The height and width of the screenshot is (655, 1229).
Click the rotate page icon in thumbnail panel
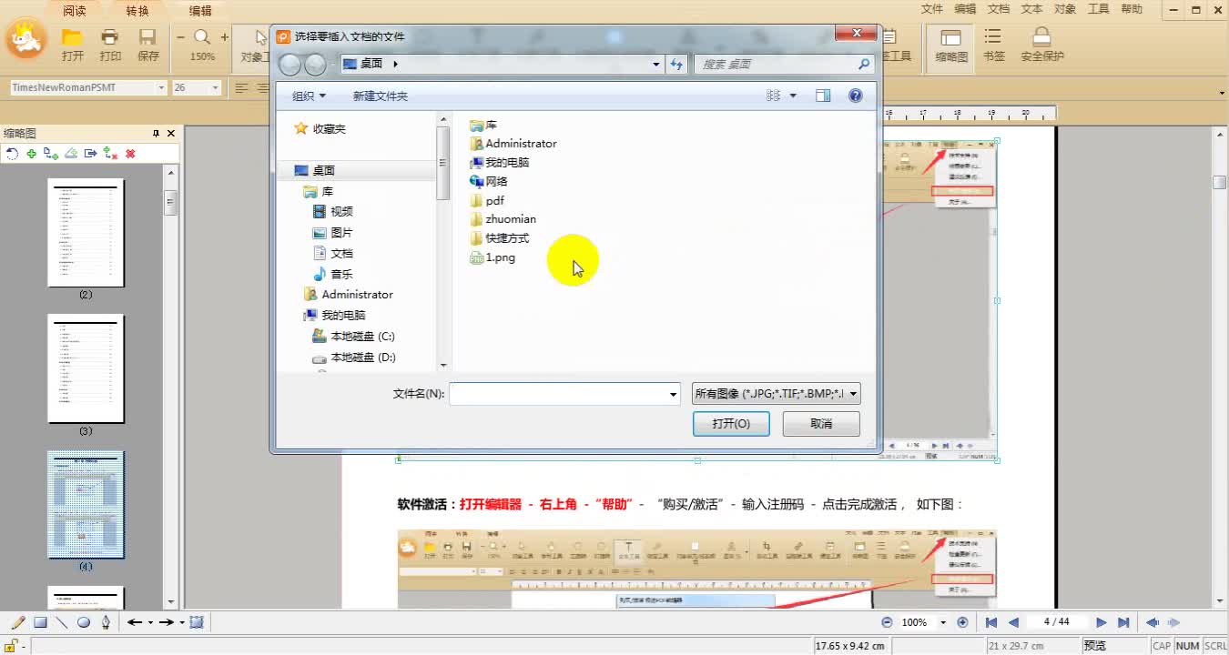12,154
